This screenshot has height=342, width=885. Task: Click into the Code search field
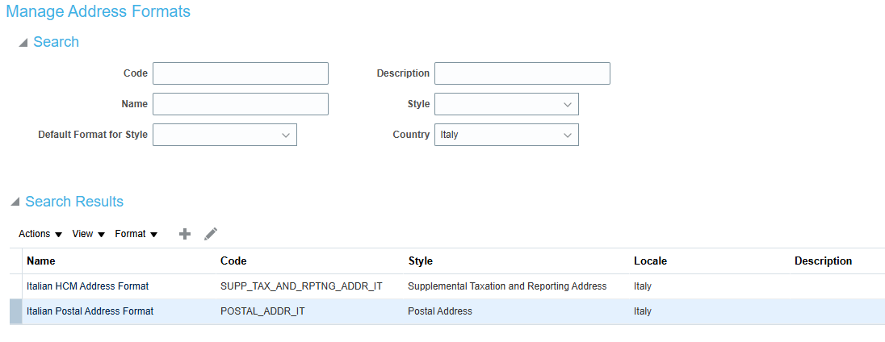point(241,73)
